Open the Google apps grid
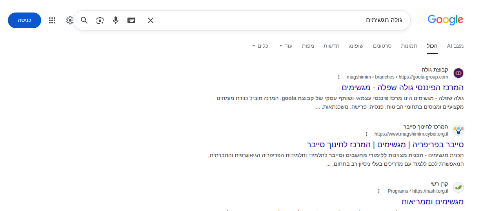Screen dimensions: 502x211 coord(52,20)
